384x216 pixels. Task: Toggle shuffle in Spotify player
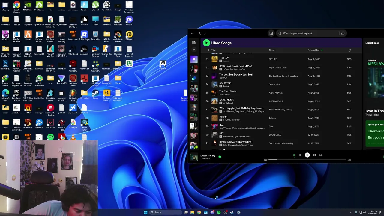(x=294, y=155)
